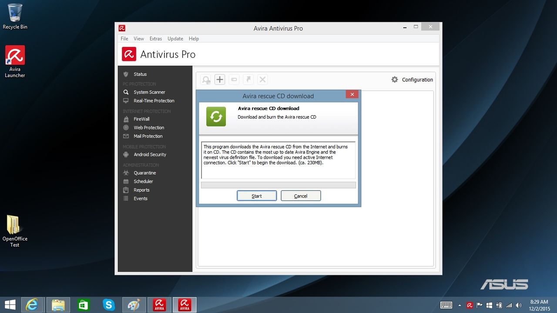Open Paint from the taskbar
Image resolution: width=557 pixels, height=313 pixels.
pyautogui.click(x=134, y=305)
